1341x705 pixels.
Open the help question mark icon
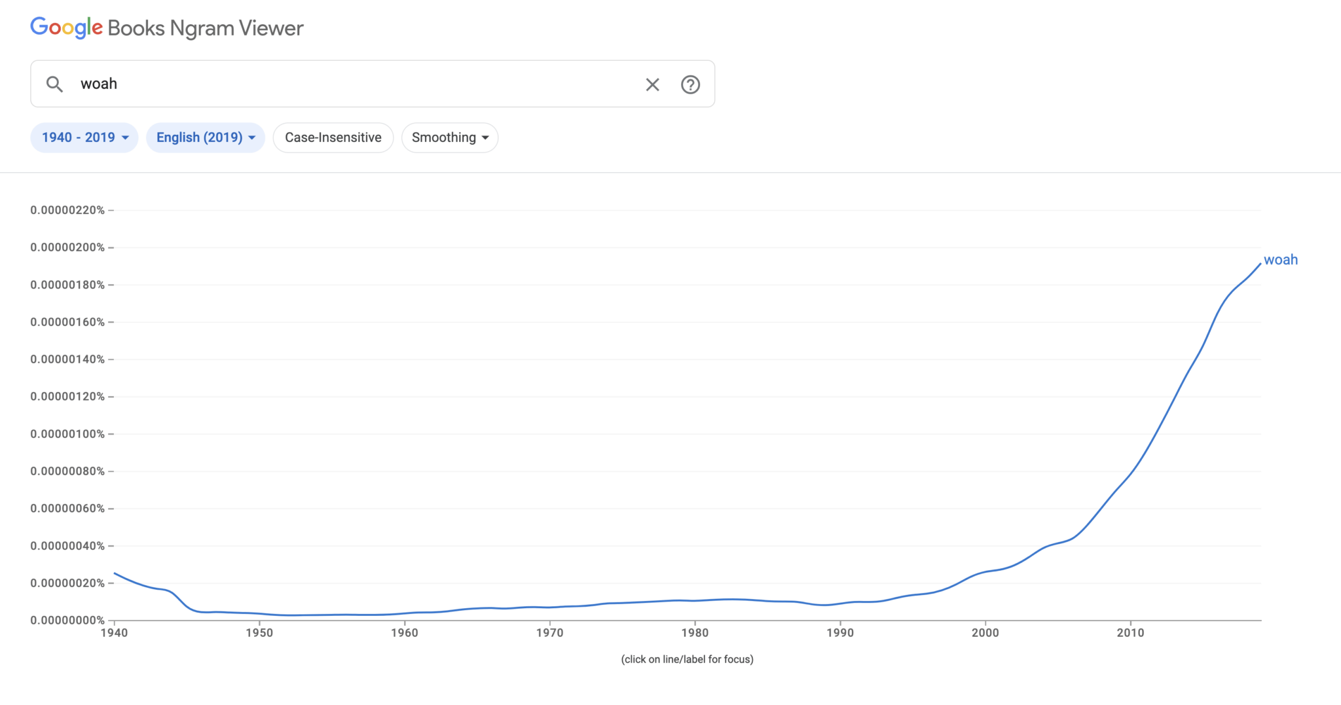[690, 84]
